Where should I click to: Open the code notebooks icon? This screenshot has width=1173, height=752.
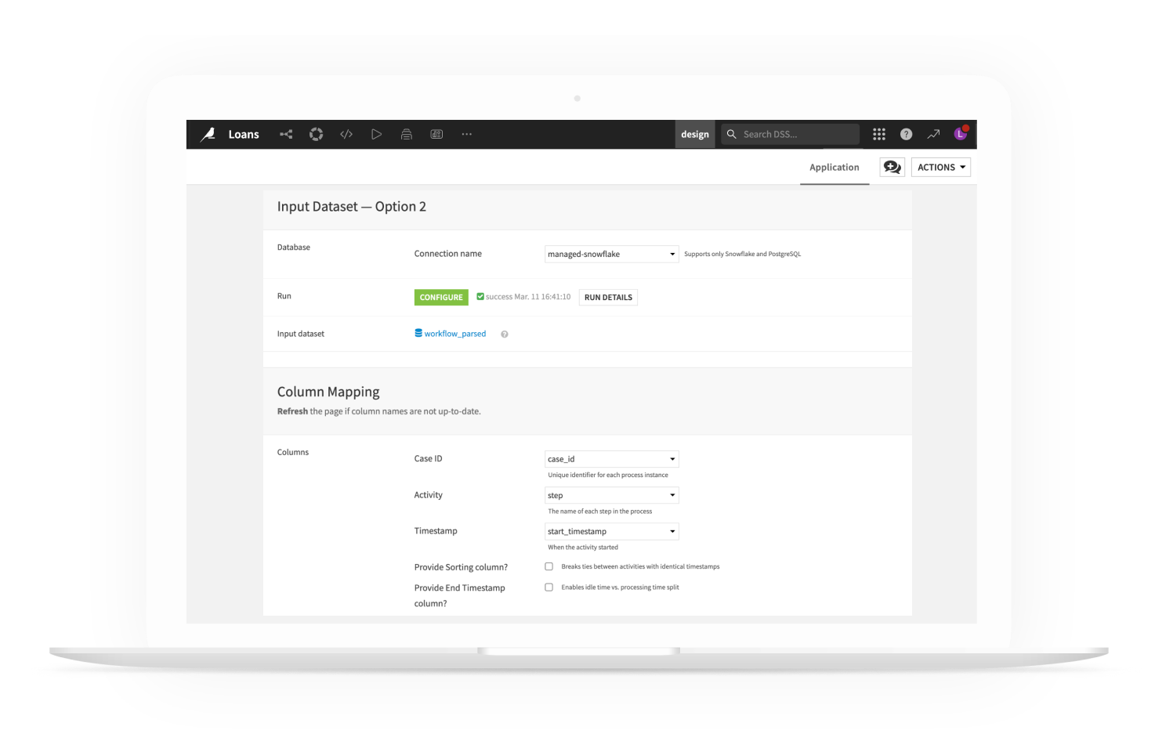pyautogui.click(x=346, y=135)
